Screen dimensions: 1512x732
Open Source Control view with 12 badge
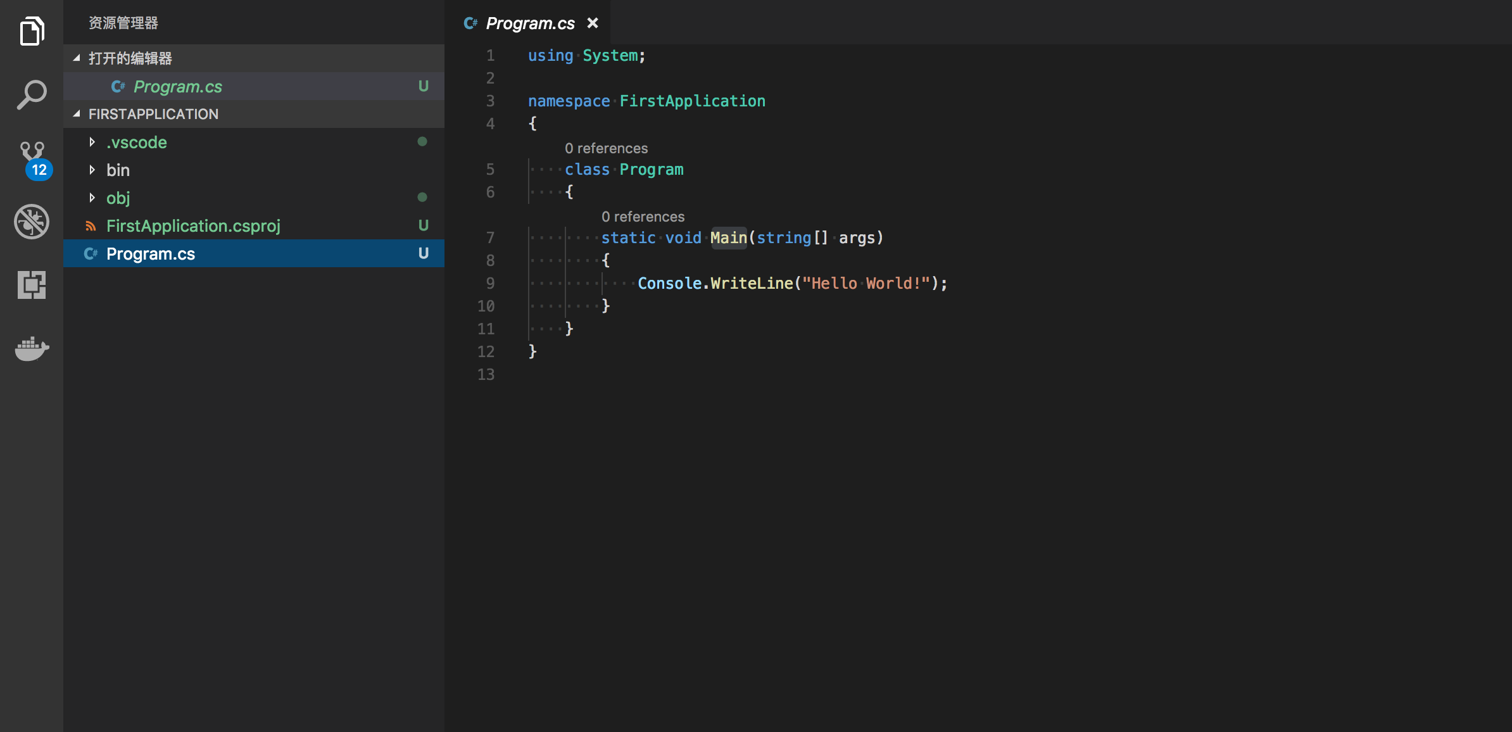point(34,160)
